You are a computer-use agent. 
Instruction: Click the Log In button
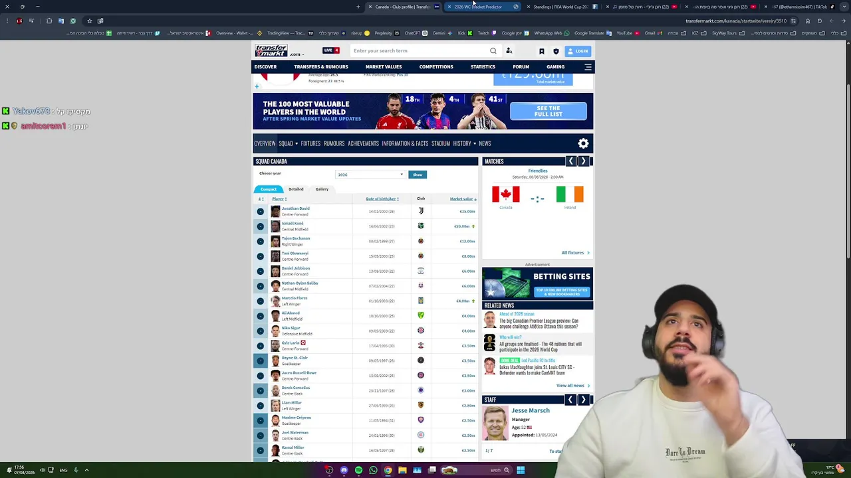(x=578, y=51)
